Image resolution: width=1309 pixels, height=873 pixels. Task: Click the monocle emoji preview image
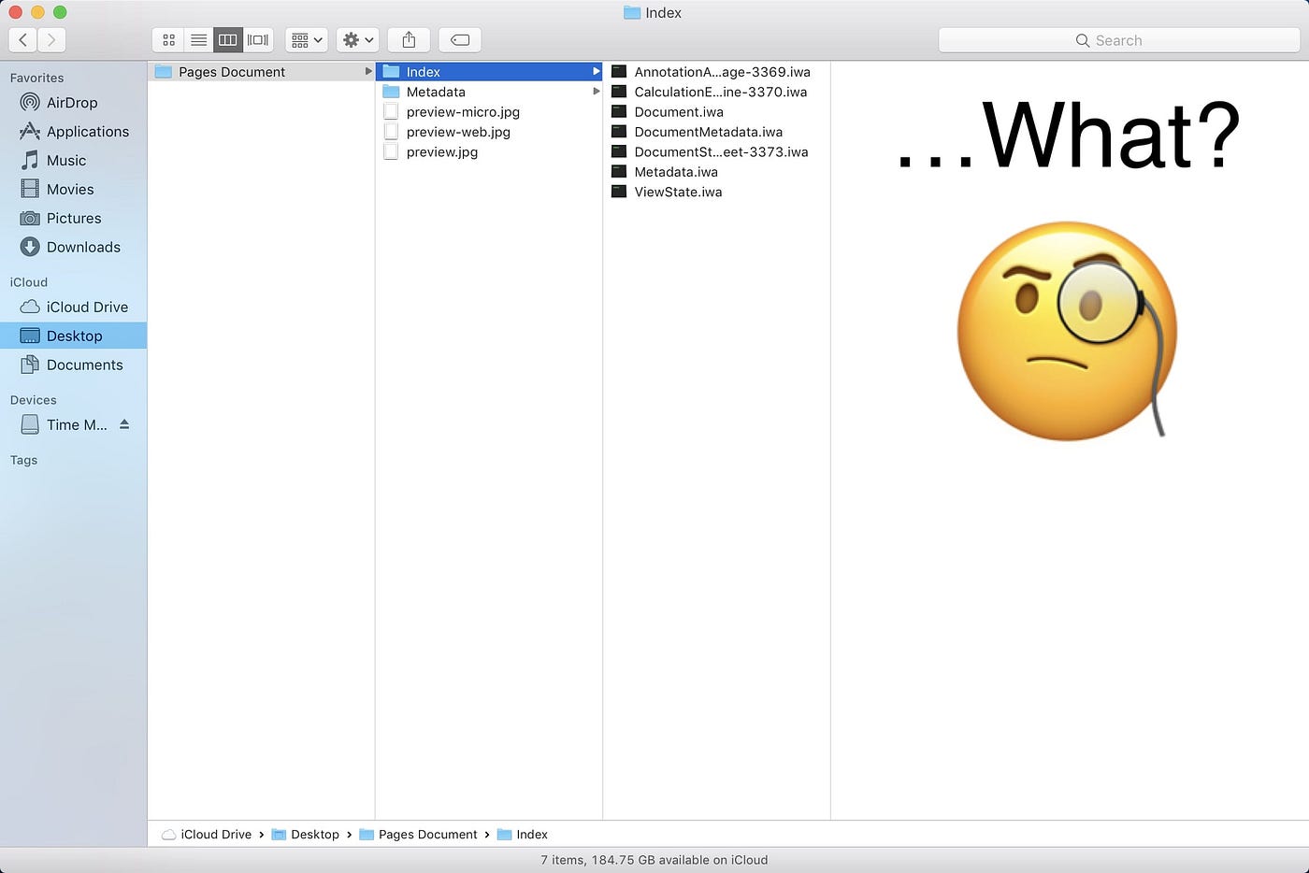[x=1068, y=330]
